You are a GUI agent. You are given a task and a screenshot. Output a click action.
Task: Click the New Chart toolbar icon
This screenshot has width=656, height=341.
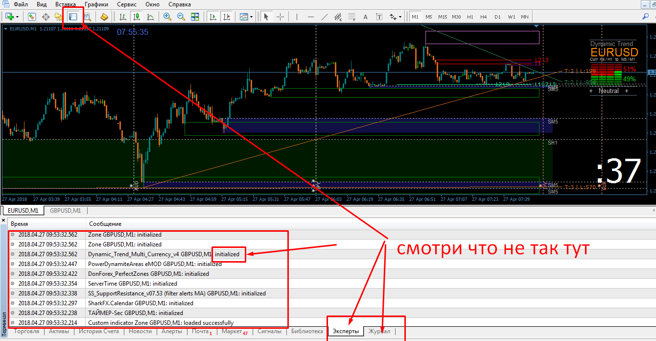click(9, 17)
